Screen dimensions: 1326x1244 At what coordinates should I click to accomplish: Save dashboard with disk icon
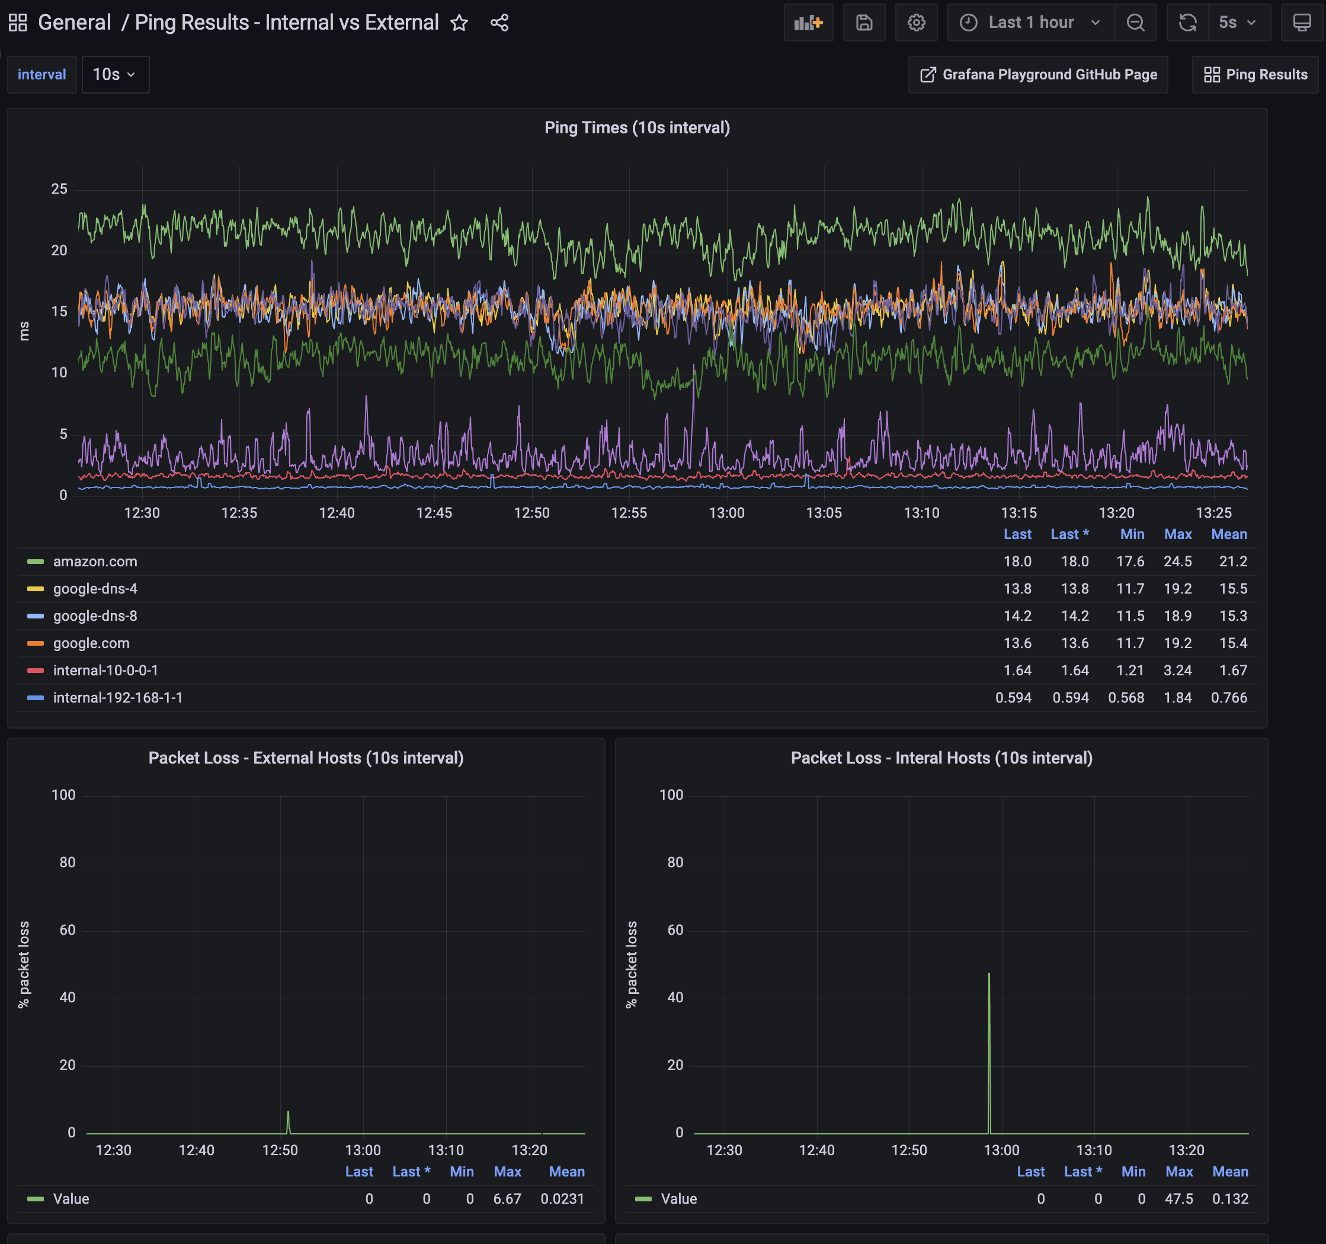coord(864,23)
